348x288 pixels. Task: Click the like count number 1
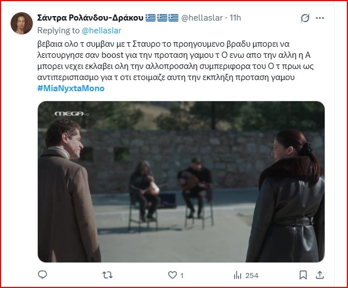[x=182, y=276]
